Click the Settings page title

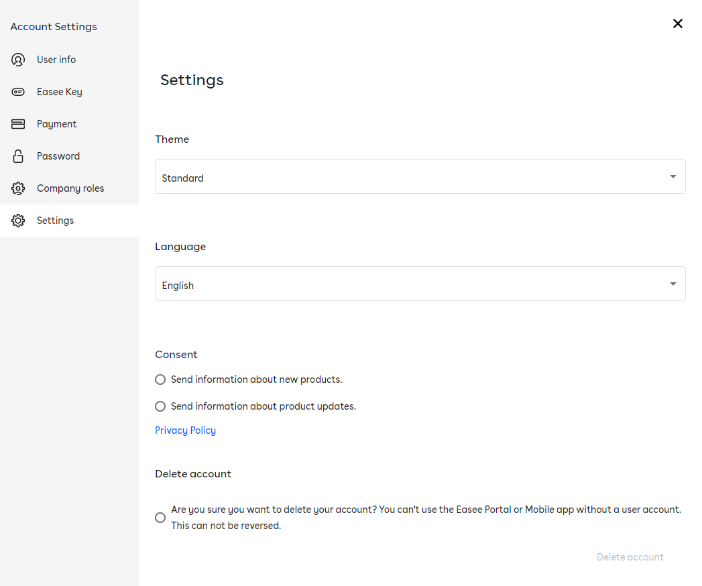click(192, 80)
